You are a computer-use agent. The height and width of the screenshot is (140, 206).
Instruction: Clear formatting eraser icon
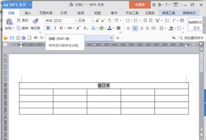pyautogui.click(x=109, y=21)
